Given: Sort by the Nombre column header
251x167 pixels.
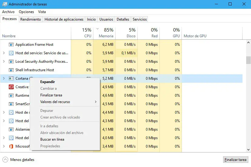Looking at the screenshot, I should (35, 33).
